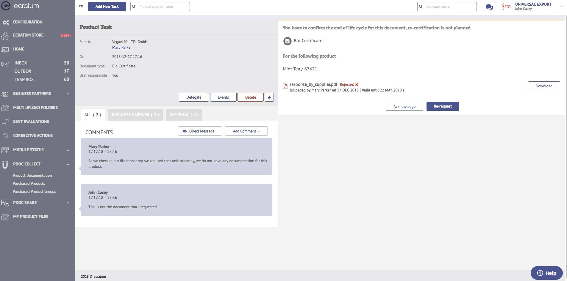The image size is (567, 281).
Task: Click the Mint Tea / 67421 product text
Action: [300, 69]
